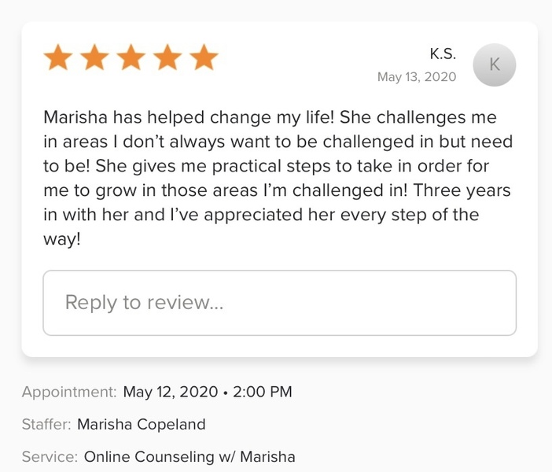Select the reviewer initials K.S.
The width and height of the screenshot is (552, 472).
point(443,54)
